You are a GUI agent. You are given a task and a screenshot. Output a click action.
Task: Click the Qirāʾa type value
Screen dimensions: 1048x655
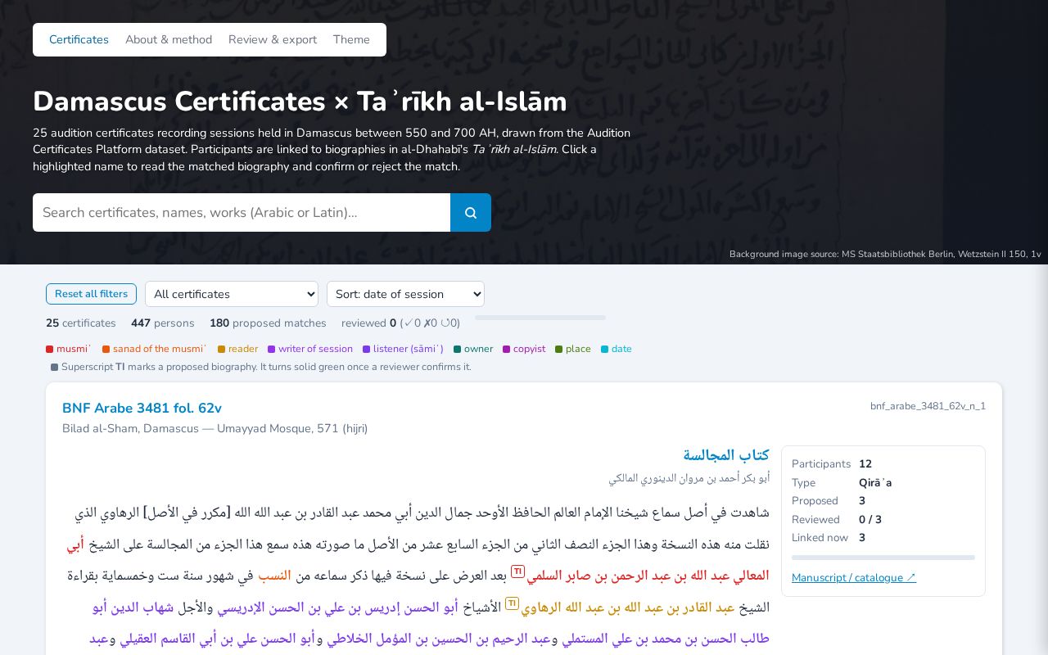click(x=875, y=483)
